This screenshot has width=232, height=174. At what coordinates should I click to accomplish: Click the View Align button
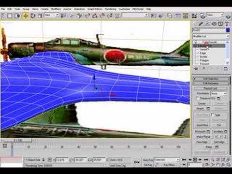[x=202, y=142]
